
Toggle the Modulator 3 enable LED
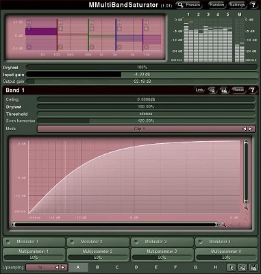click(136, 242)
